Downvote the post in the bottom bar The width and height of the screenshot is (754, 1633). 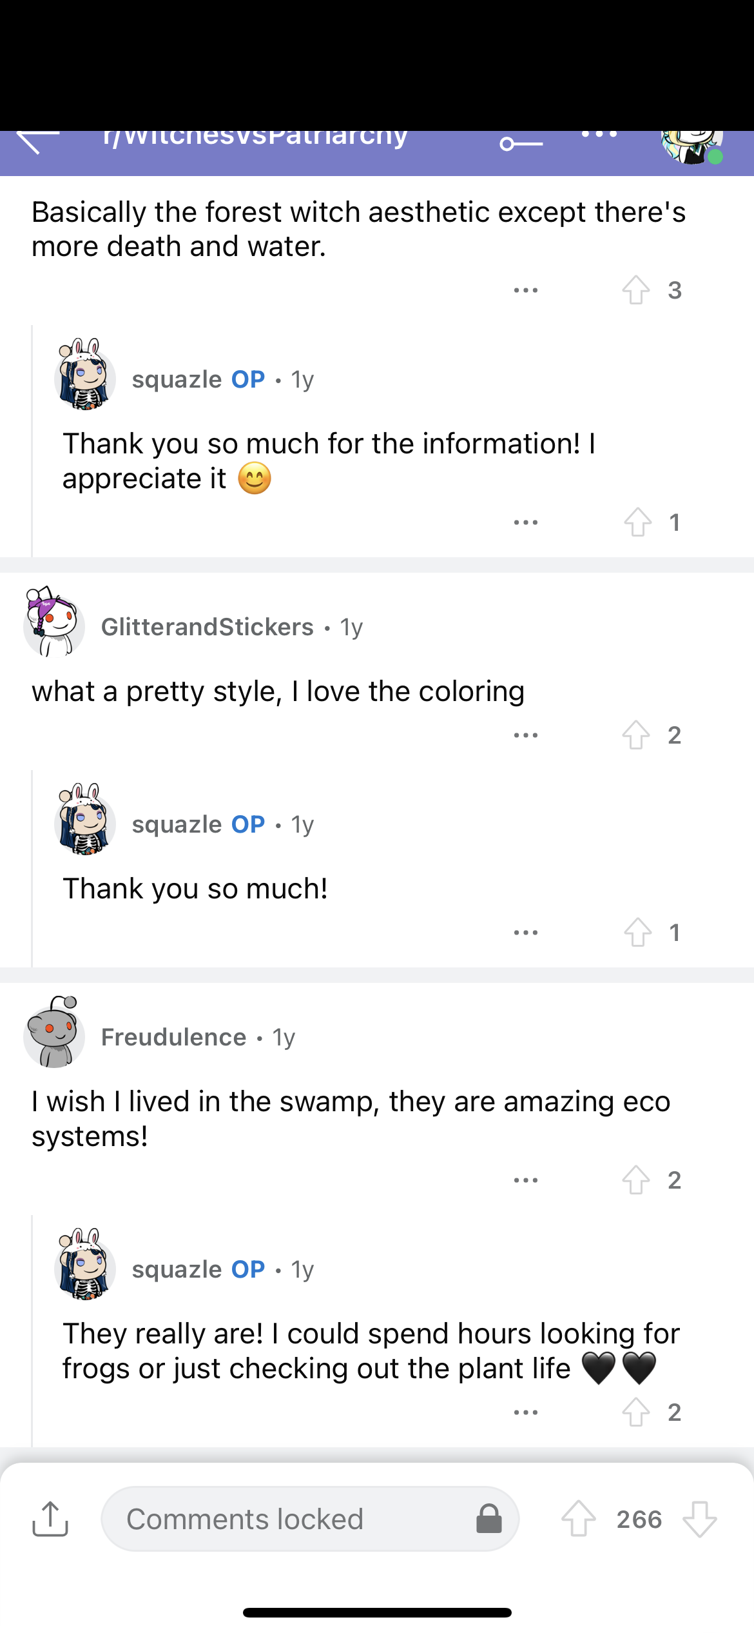pos(700,1519)
